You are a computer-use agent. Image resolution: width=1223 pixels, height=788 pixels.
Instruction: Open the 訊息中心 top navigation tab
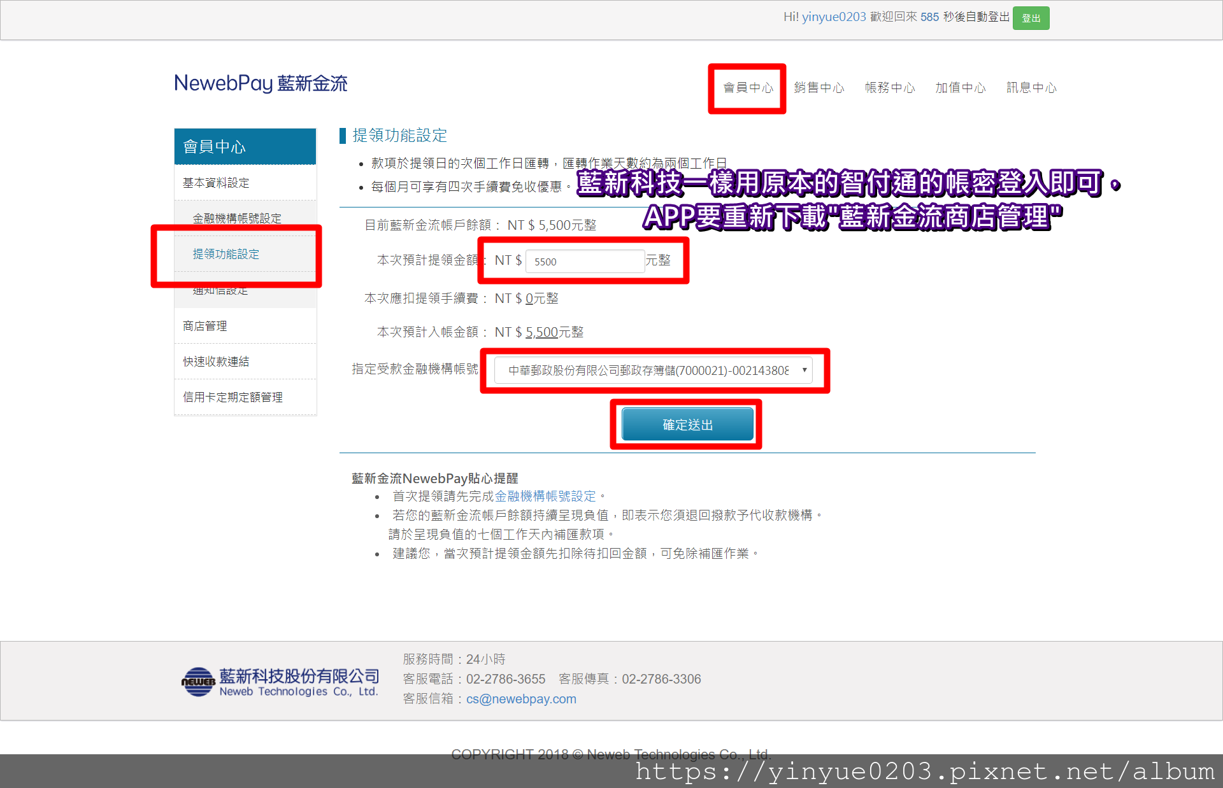click(x=1031, y=88)
